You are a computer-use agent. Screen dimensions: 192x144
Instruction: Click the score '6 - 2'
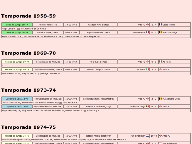tap(154, 32)
